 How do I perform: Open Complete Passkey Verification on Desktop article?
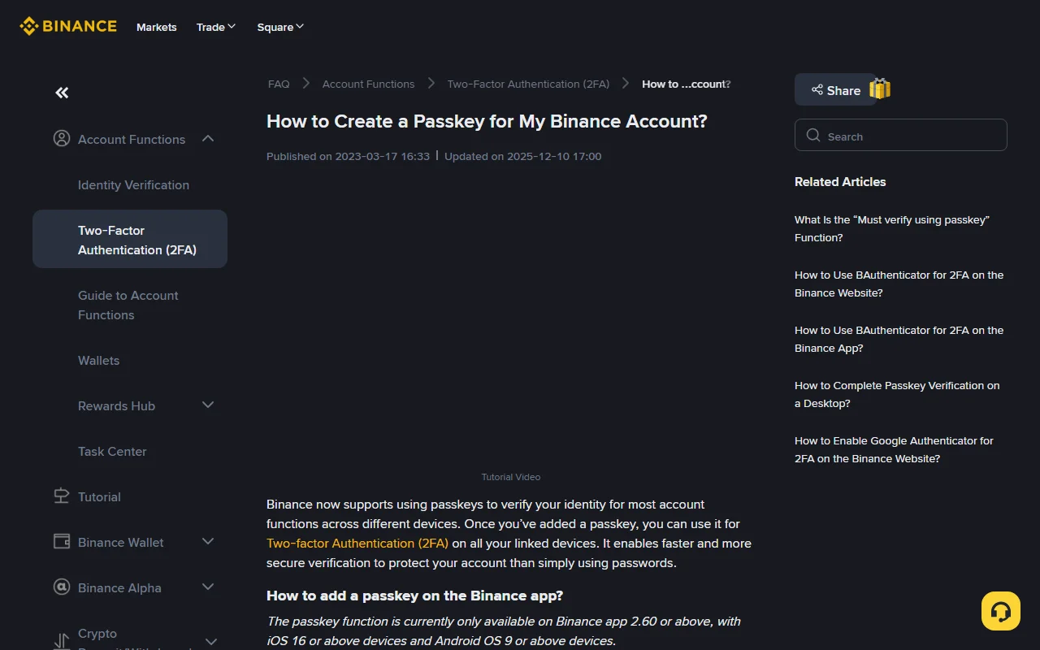coord(897,394)
